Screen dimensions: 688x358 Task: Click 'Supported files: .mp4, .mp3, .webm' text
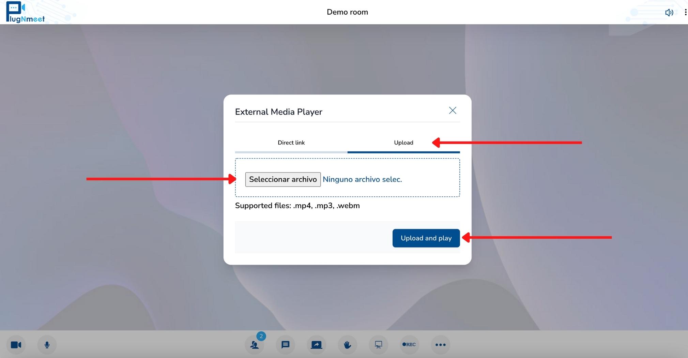[297, 206]
